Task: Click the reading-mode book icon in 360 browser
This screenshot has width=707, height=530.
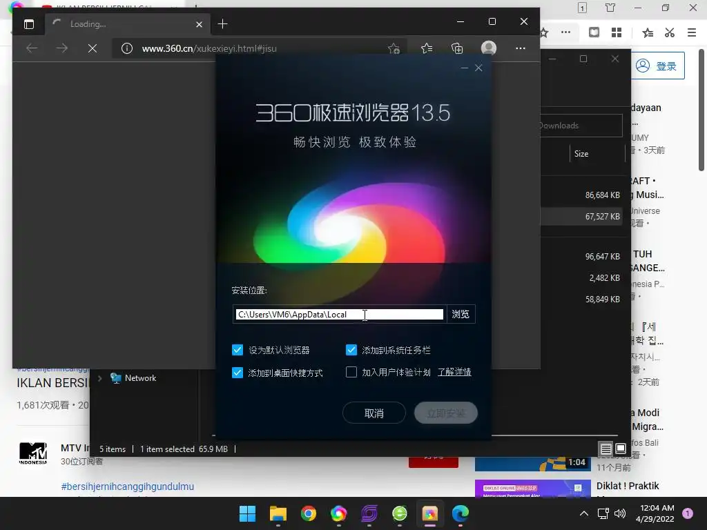Action: tap(594, 32)
